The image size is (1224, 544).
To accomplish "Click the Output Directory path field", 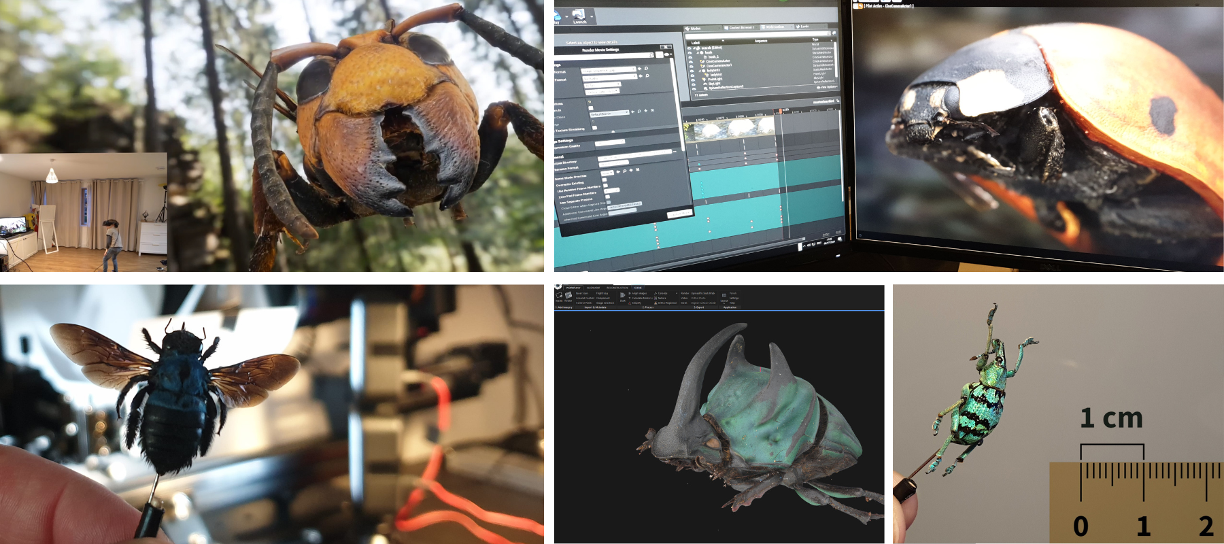I will [635, 155].
